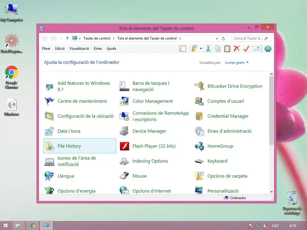This screenshot has height=230, width=307.
Task: Click the shell globe toolbar icon
Action: [x=268, y=49]
